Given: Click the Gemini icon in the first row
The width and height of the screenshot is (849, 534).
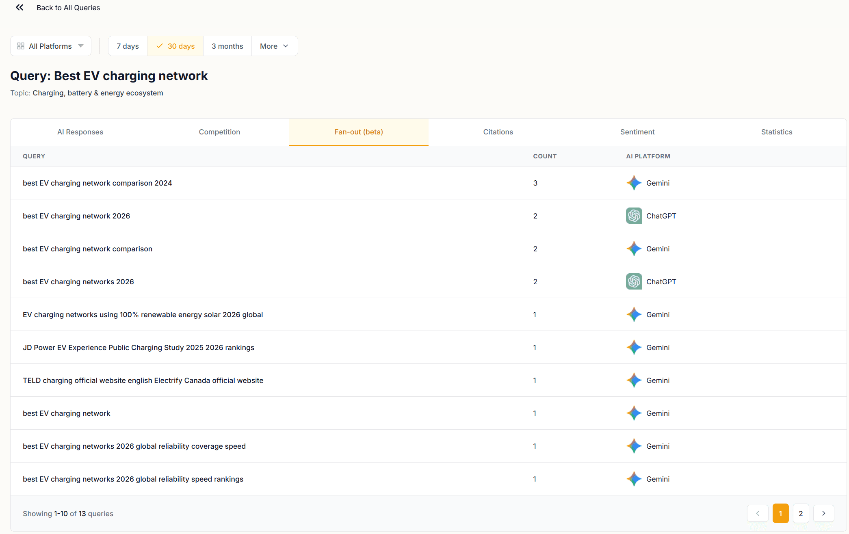Looking at the screenshot, I should (x=634, y=183).
